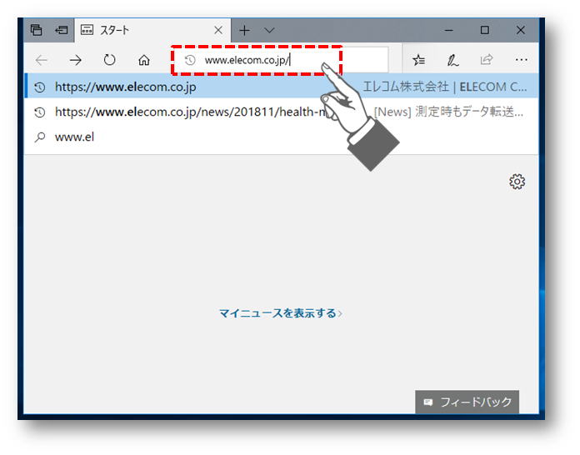This screenshot has width=580, height=455.
Task: Go forward with the right arrow
Action: pyautogui.click(x=76, y=60)
